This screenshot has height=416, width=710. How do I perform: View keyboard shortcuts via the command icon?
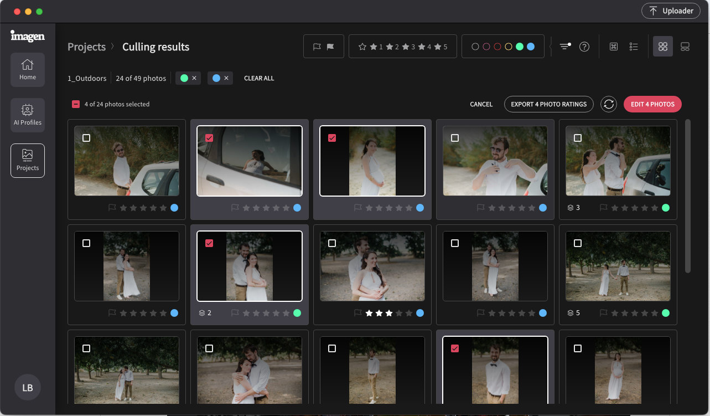[613, 47]
